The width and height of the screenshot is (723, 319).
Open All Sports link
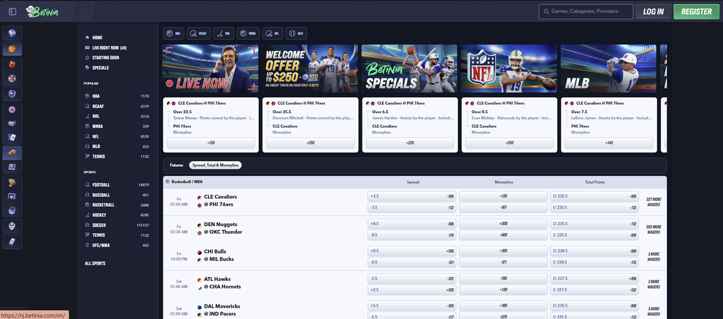(95, 264)
